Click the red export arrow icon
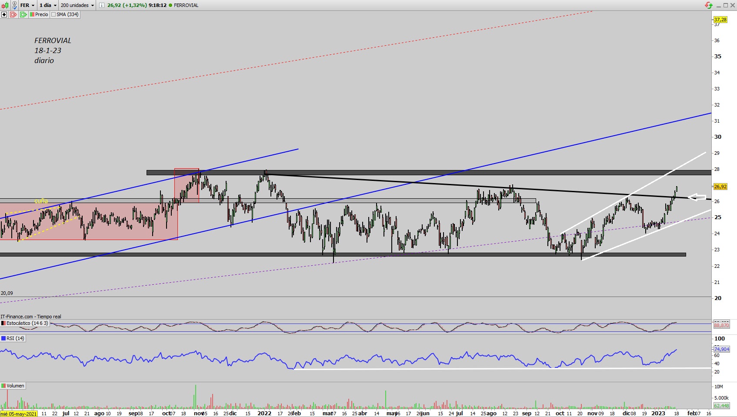Viewport: 737px width, 417px height. point(13,14)
